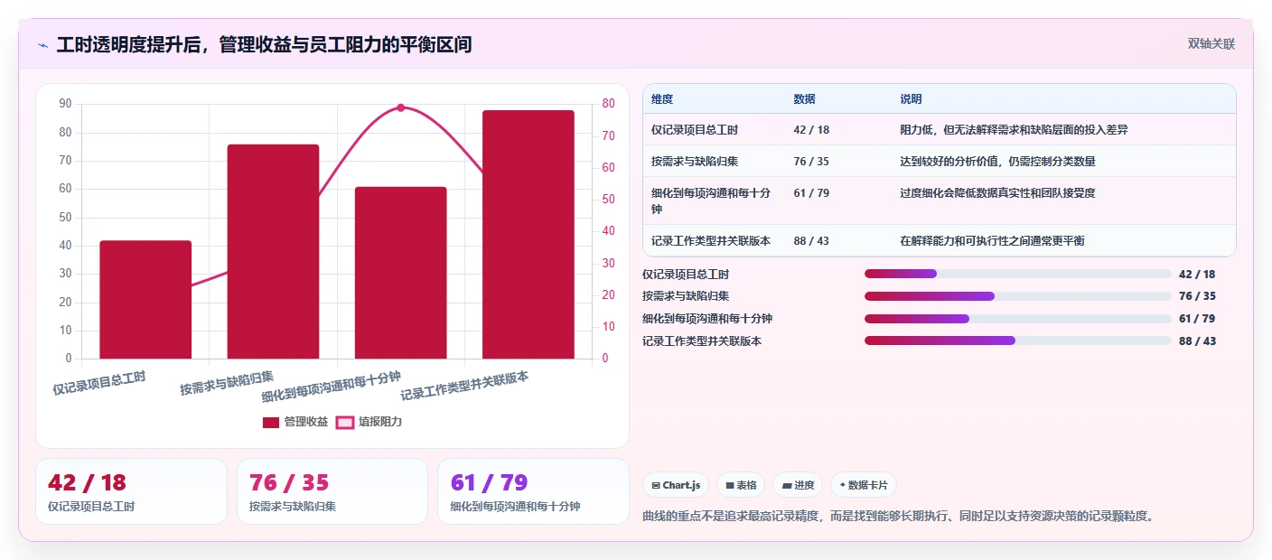Click x-axis label 仅记录项目总工时
Image resolution: width=1272 pixels, height=560 pixels.
point(99,383)
